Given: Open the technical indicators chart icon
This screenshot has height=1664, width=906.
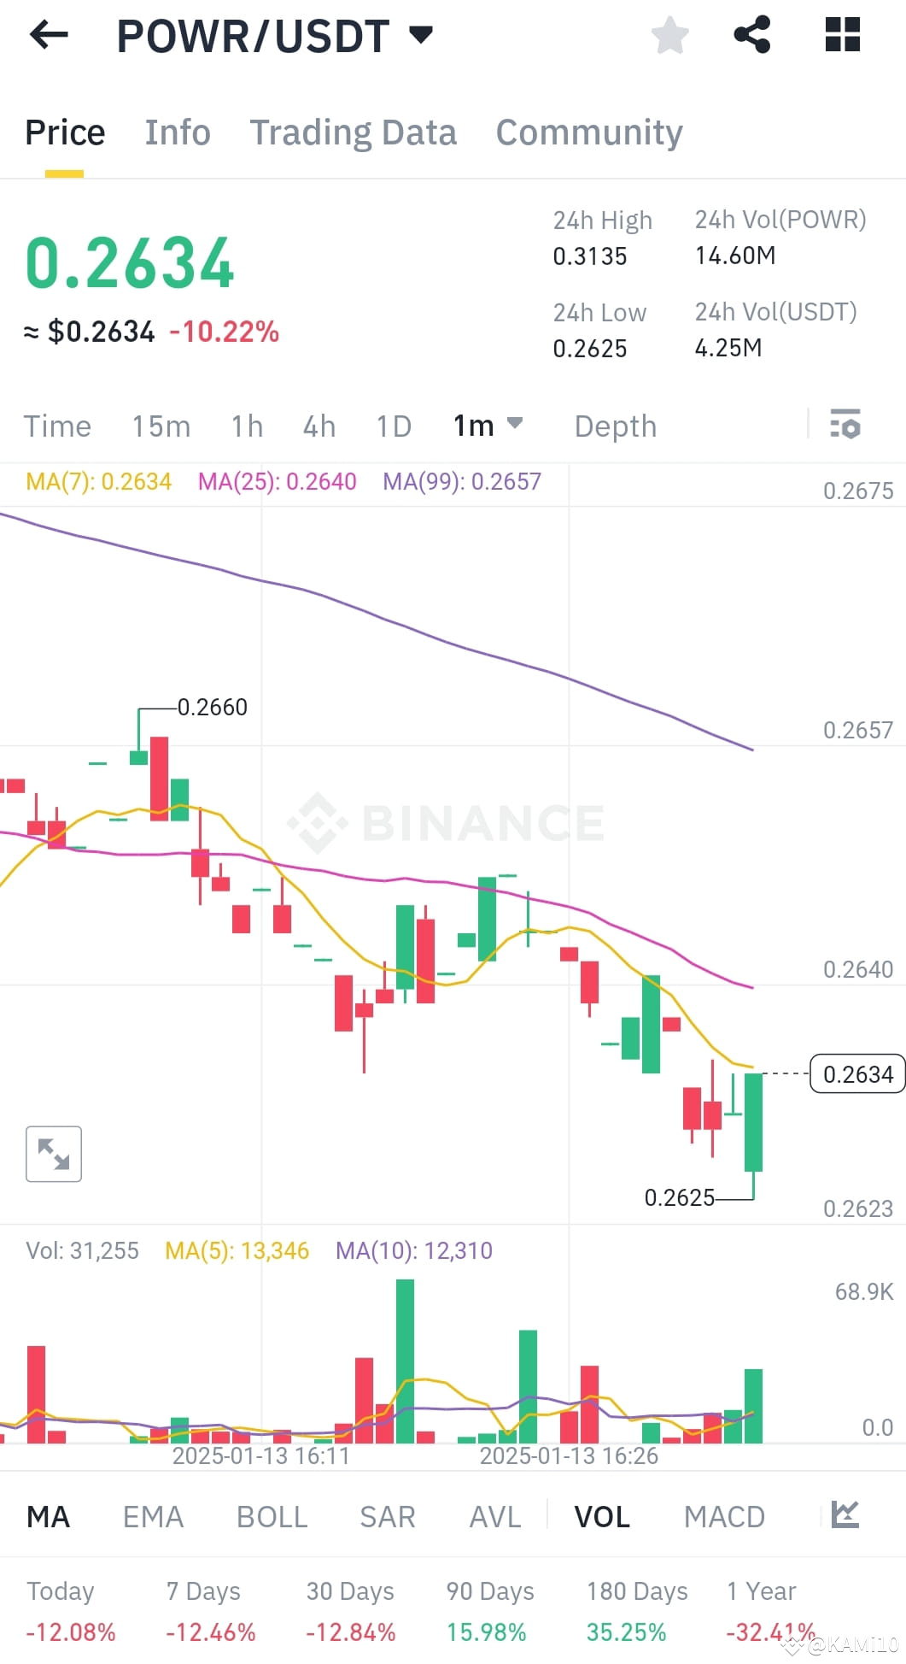Looking at the screenshot, I should coord(845,1514).
